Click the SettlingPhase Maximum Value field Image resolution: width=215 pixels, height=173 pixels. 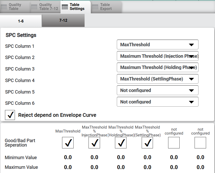click(147, 167)
